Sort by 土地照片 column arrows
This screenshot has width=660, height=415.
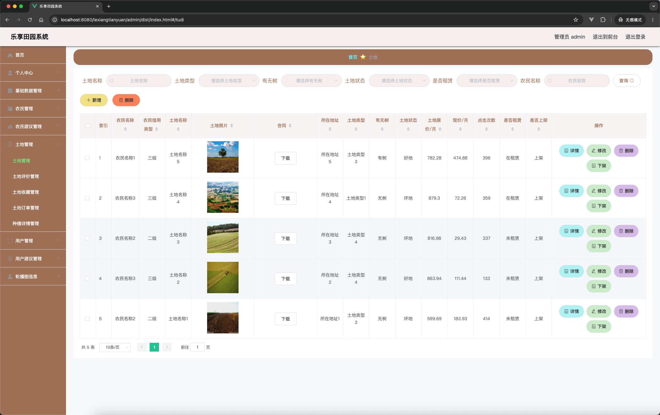232,126
